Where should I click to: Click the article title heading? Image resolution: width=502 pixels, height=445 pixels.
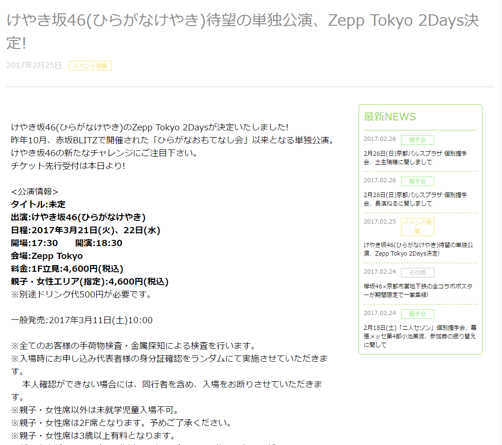tap(242, 31)
